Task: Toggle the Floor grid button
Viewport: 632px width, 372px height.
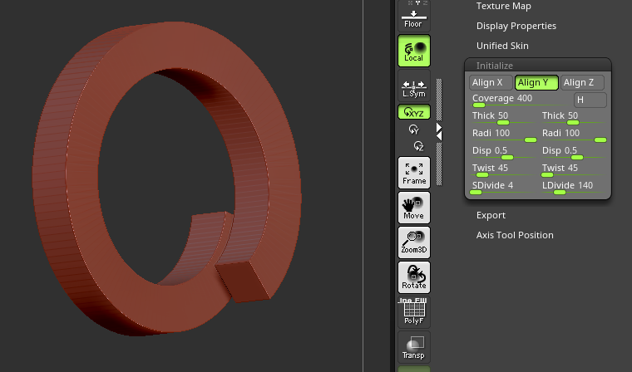Action: pos(414,16)
